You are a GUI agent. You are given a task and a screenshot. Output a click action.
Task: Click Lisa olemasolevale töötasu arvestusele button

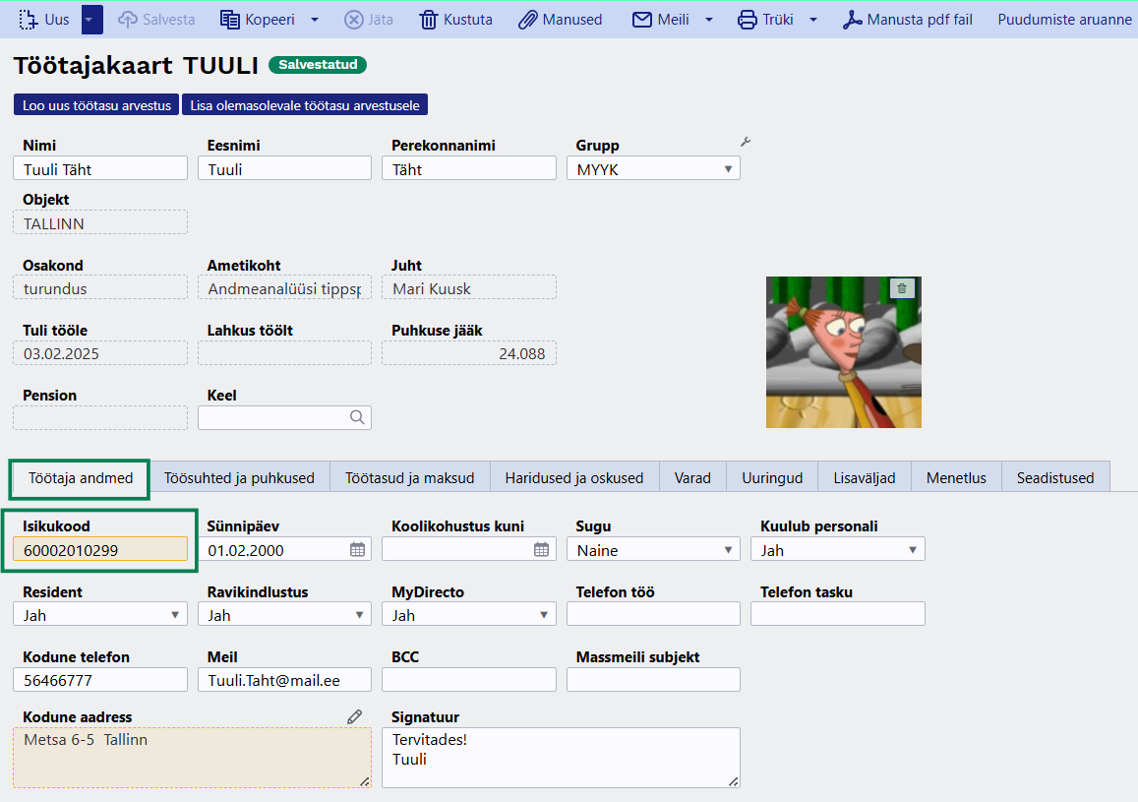305,105
